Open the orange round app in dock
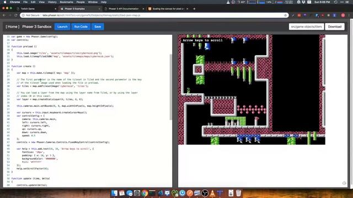The width and height of the screenshot is (353, 198). point(190,193)
